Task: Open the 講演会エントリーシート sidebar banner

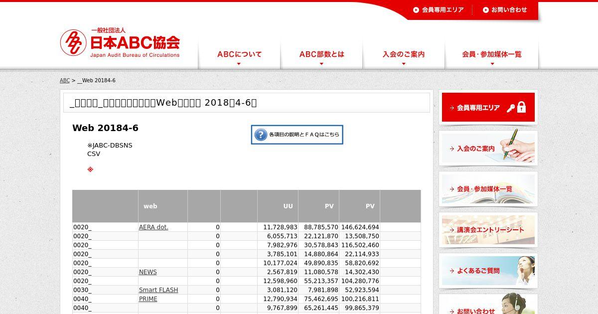Action: [488, 230]
